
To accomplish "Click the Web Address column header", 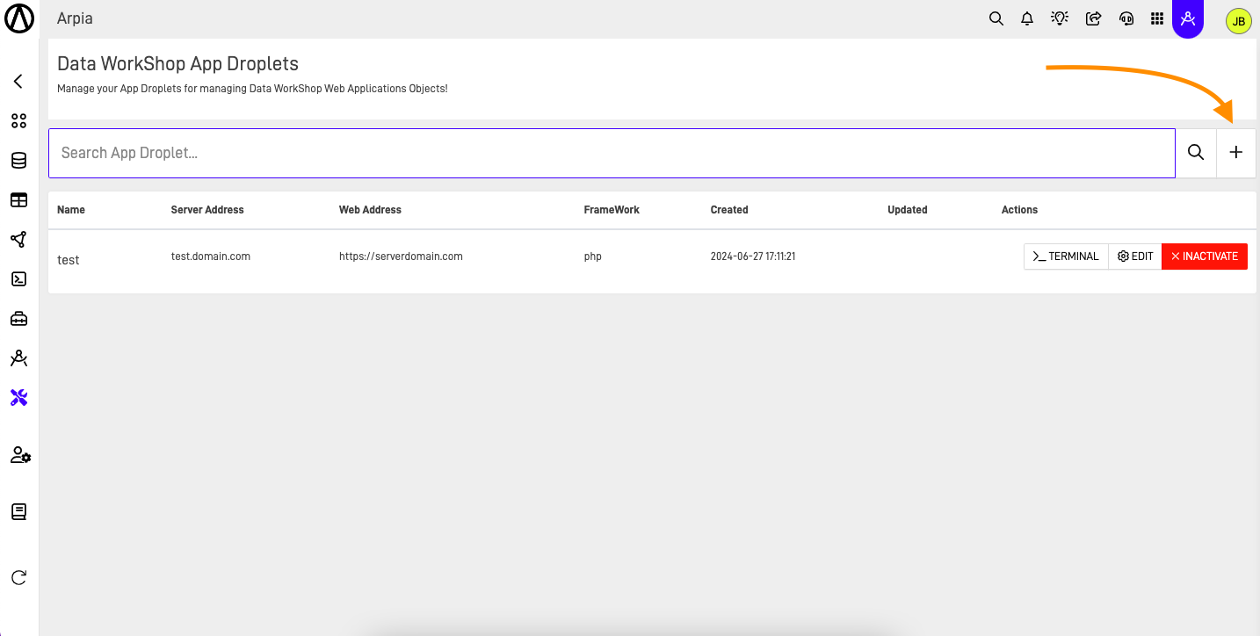I will click(x=370, y=210).
